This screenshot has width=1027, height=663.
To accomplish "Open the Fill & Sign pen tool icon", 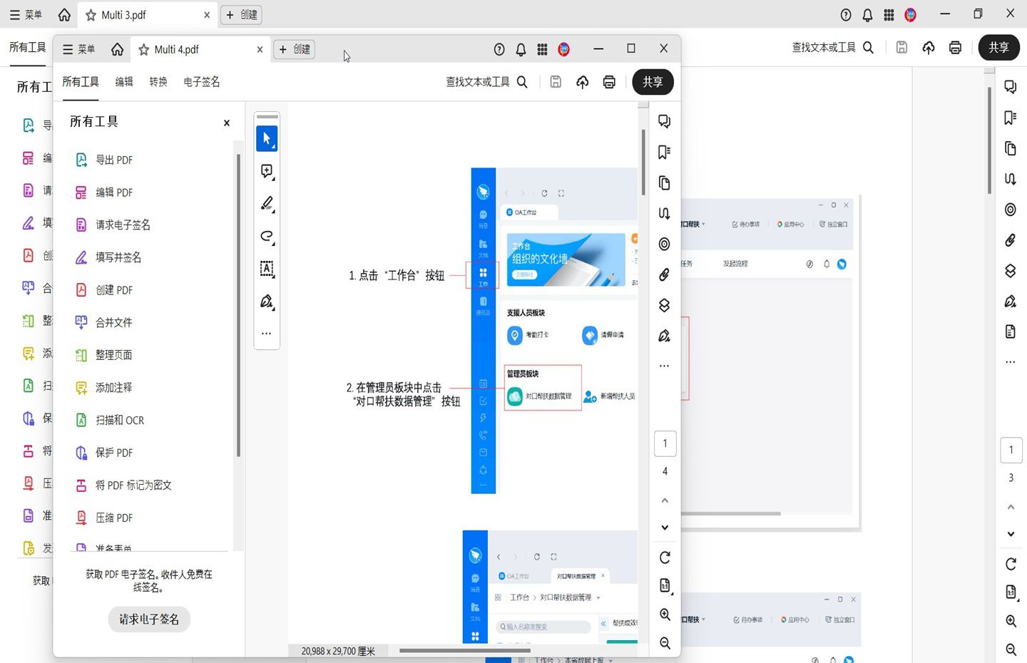I will pyautogui.click(x=267, y=302).
